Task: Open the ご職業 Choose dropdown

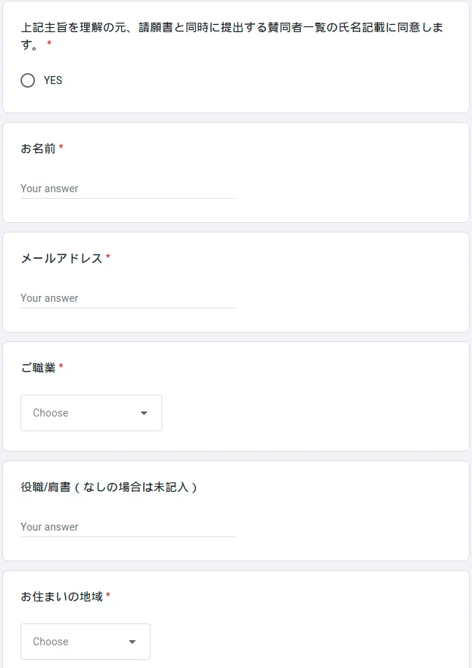Action: (91, 413)
